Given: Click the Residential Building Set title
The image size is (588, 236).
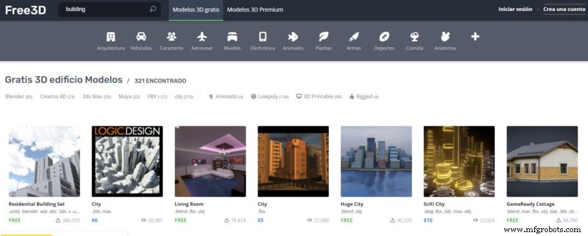Looking at the screenshot, I should pyautogui.click(x=37, y=204).
